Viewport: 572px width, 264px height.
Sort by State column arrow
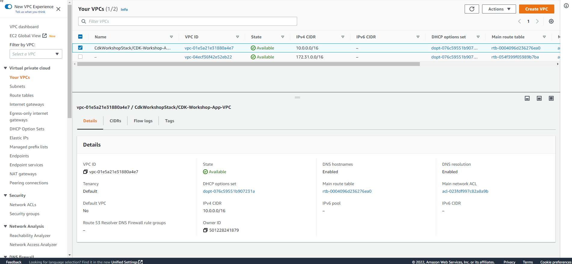(x=283, y=37)
